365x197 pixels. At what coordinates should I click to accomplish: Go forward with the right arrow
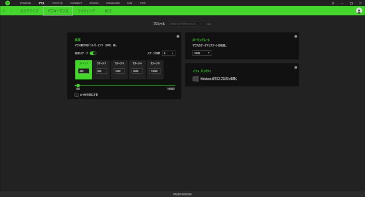11,10
